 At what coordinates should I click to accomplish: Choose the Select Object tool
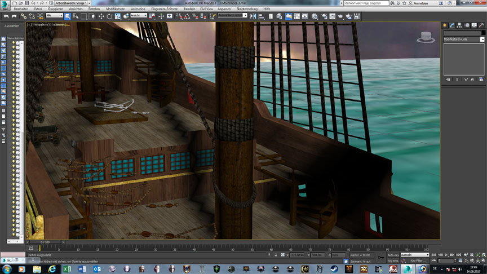[68, 16]
